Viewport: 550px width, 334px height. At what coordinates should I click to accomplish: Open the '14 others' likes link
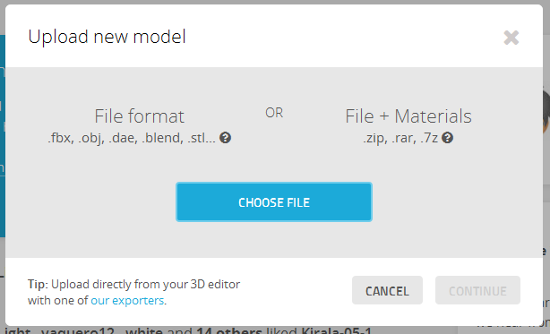coord(228,330)
